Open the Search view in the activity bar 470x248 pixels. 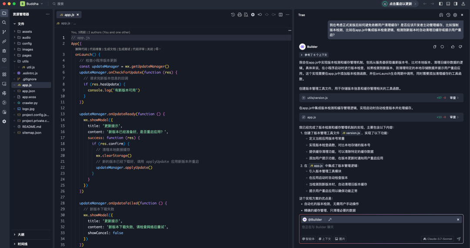(x=4, y=23)
